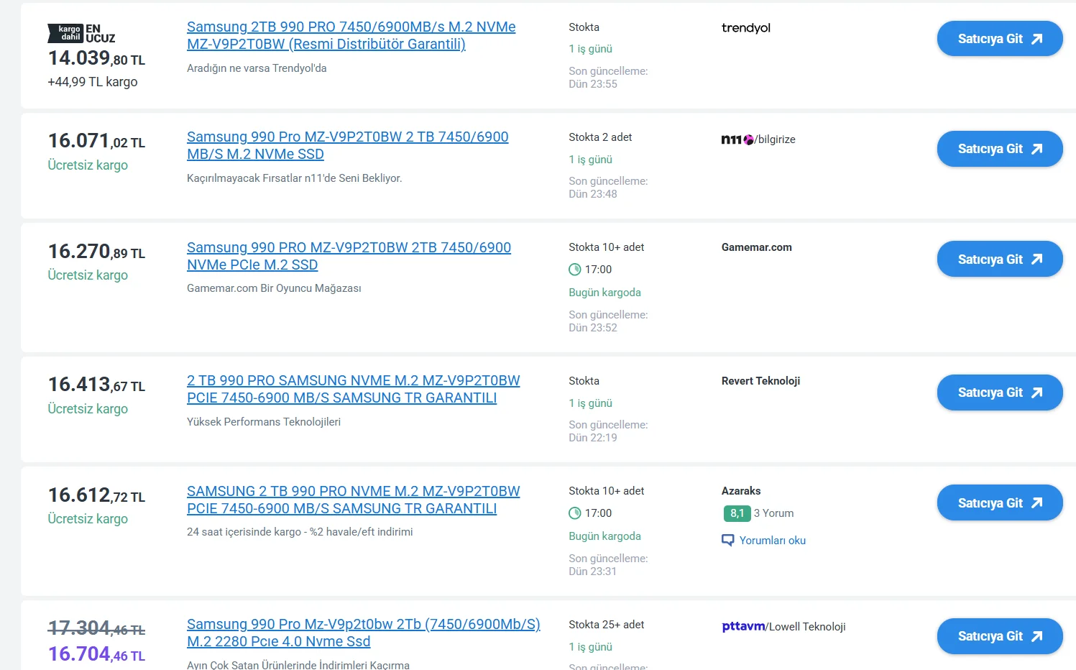The height and width of the screenshot is (670, 1076).
Task: Go to seller for the trendyol offer
Action: 1000,39
